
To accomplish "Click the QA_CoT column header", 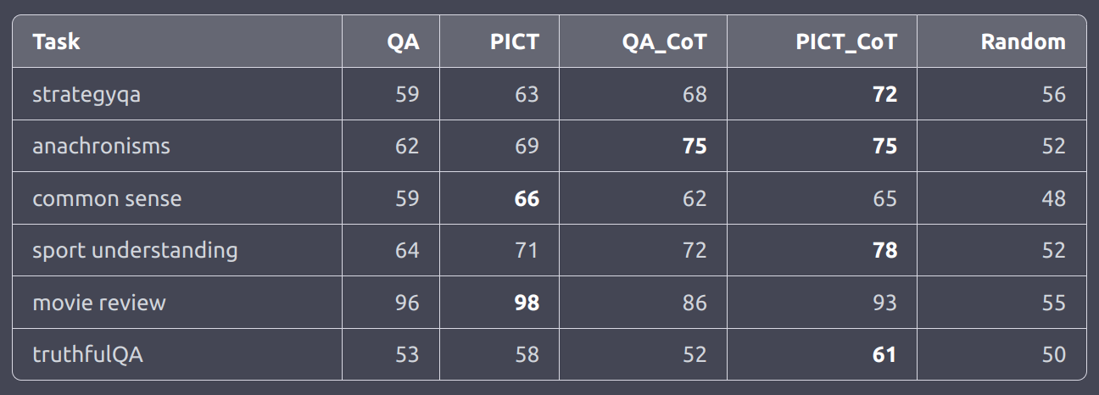I will (664, 42).
